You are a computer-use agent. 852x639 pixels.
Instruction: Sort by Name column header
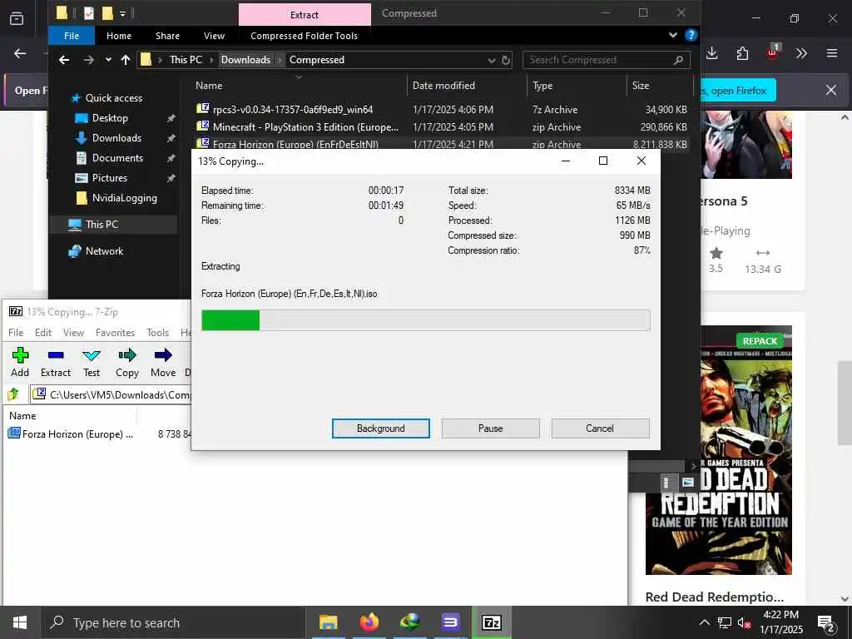209,86
